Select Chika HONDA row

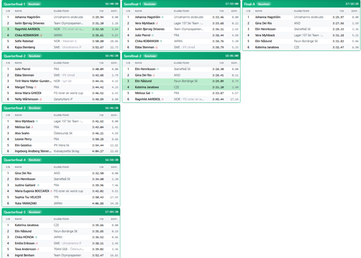[x=61, y=237]
